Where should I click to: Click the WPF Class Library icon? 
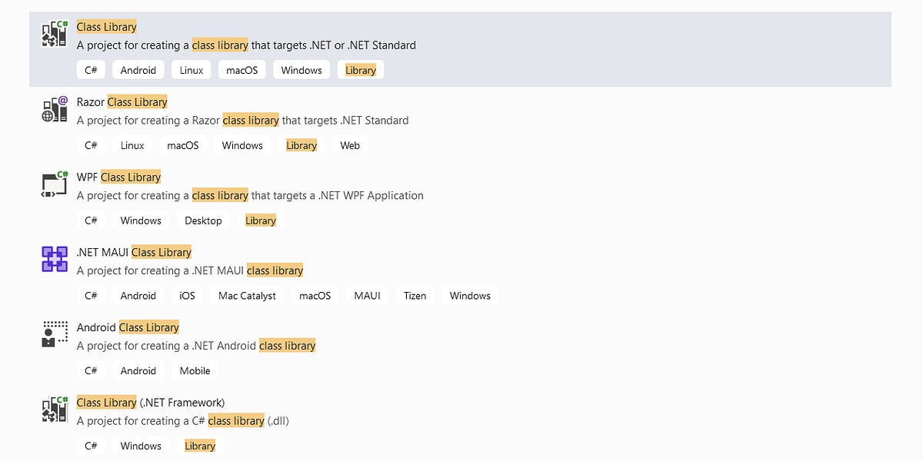click(54, 184)
